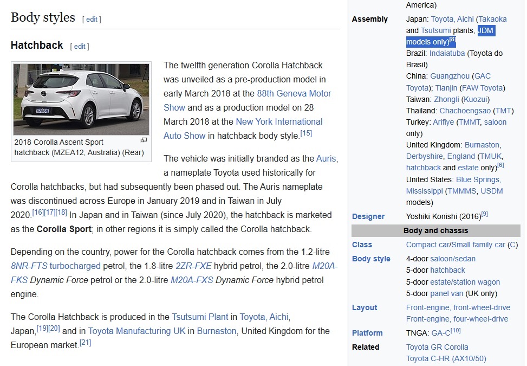Open the turbocharged link
Screen dimensions: 527x366
click(75, 266)
